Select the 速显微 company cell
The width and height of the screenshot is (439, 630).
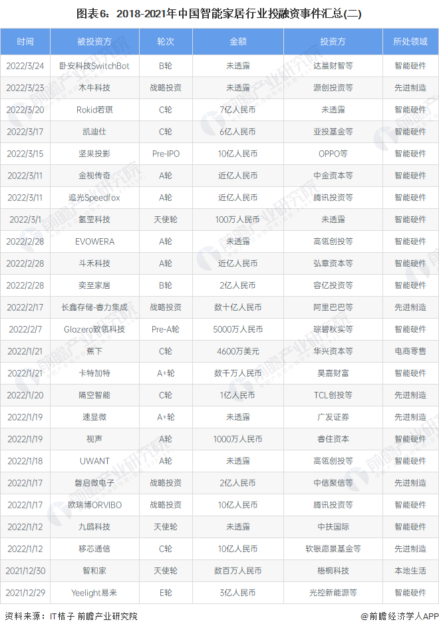click(x=94, y=417)
